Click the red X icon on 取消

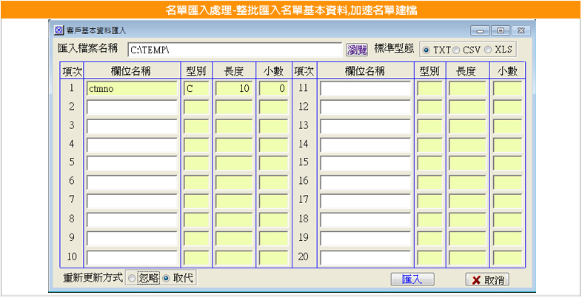point(475,279)
